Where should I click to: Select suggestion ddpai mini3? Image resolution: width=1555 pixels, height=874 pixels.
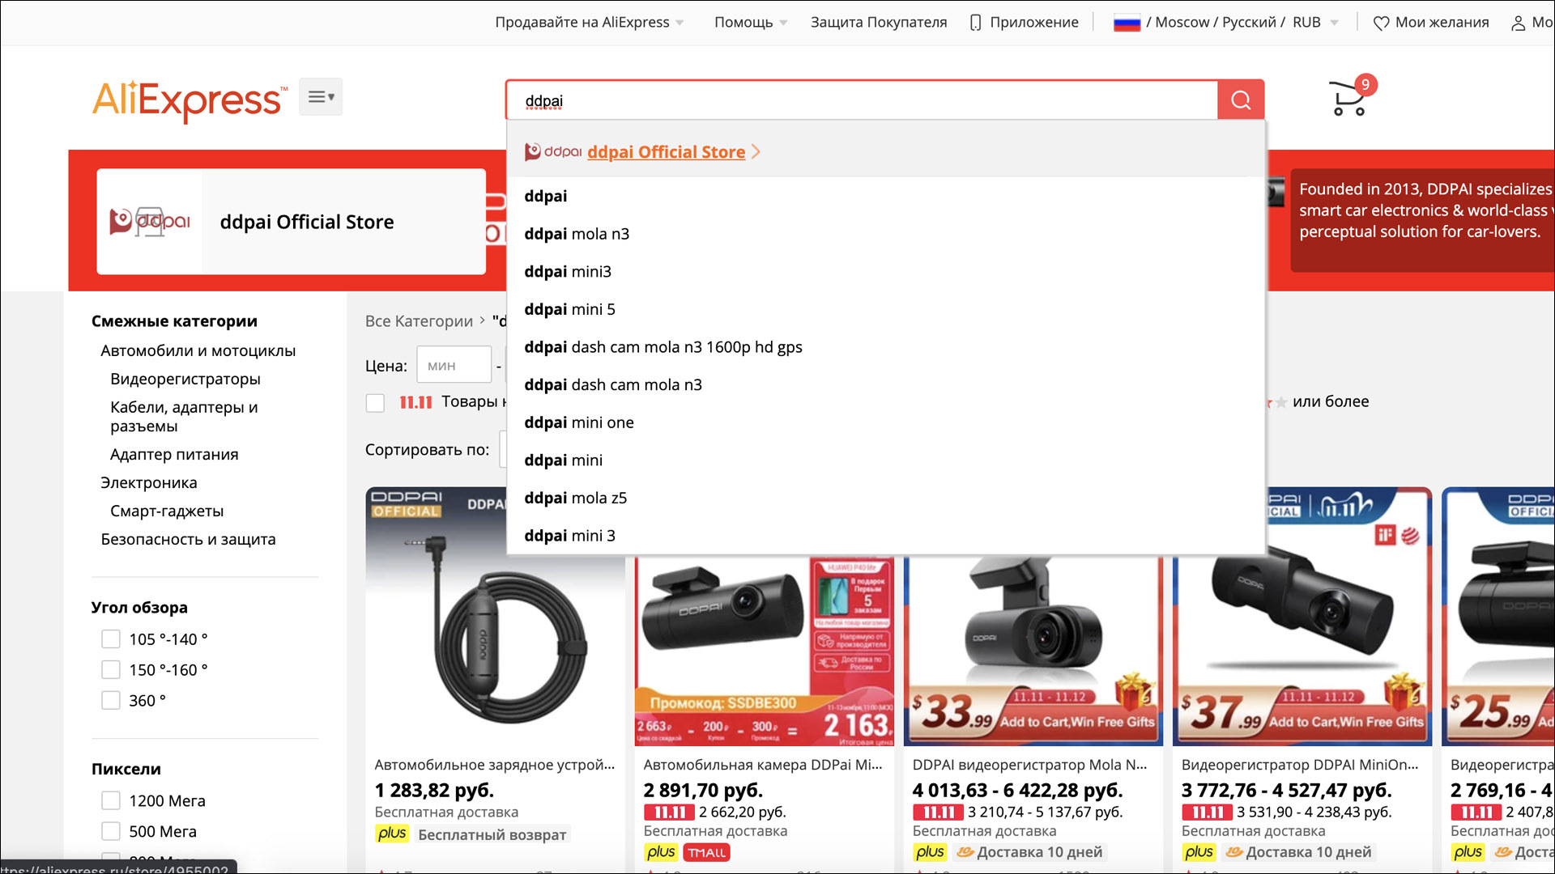886,272
